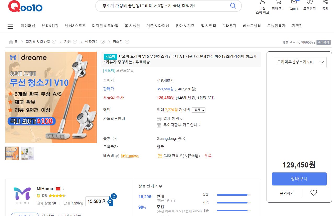The image size is (334, 216).
Task: Expand the 가전 breadcrumb dropdown
Action: tap(75, 42)
